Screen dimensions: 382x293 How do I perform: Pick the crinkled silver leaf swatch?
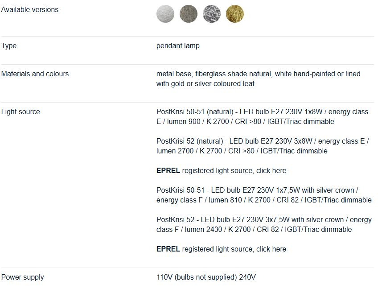click(x=212, y=14)
